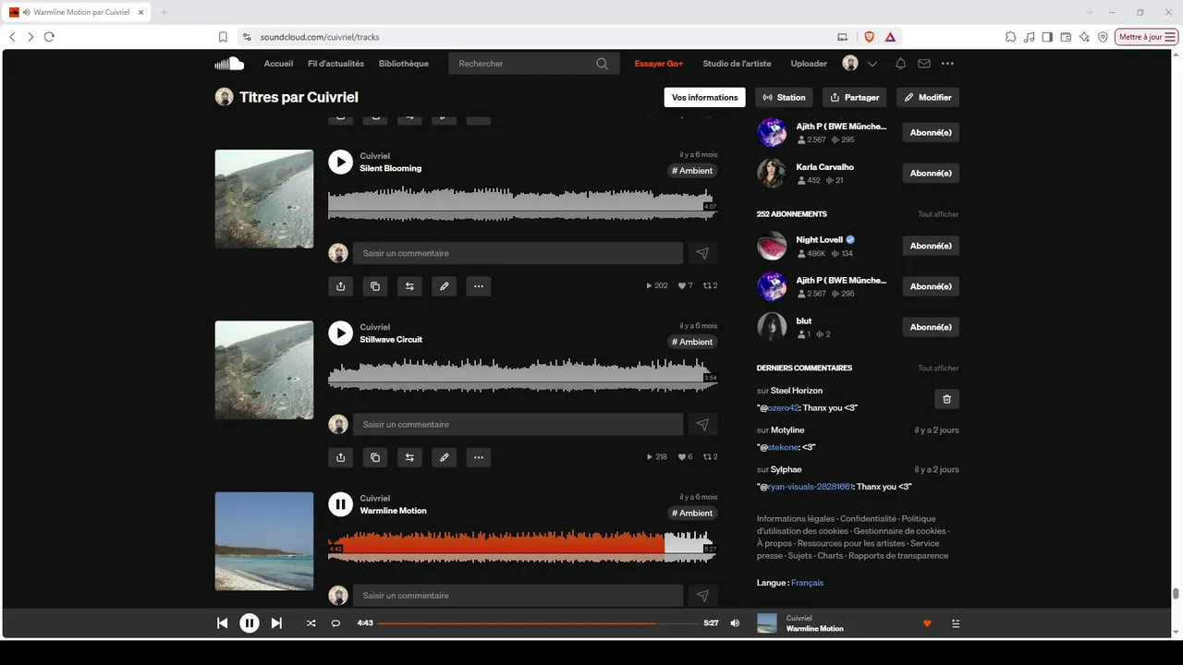This screenshot has height=665, width=1183.
Task: Focus the Rechercher search field
Action: 534,64
